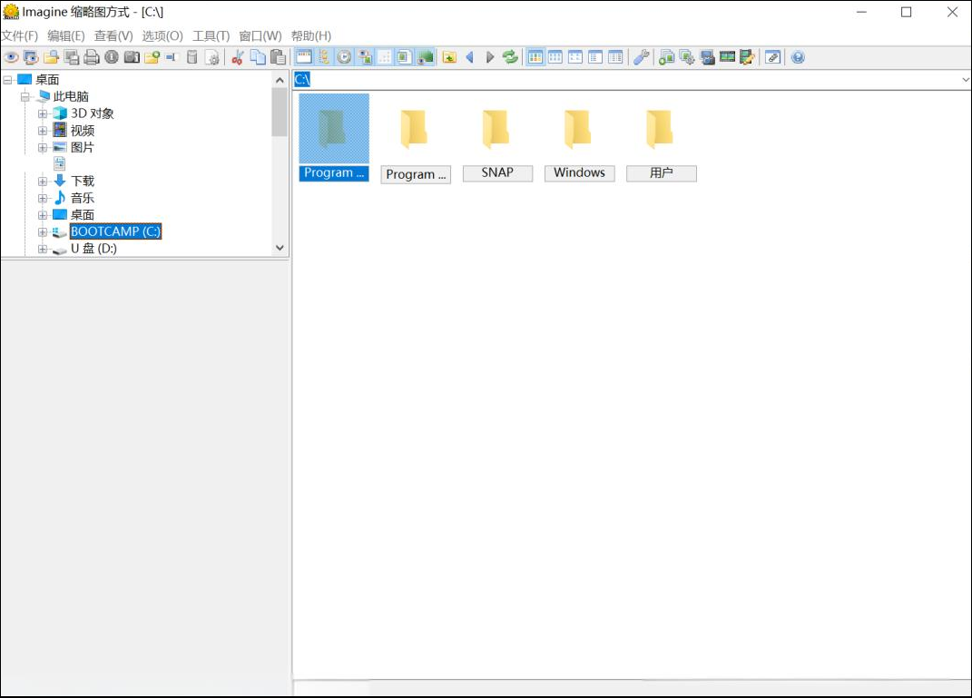Image resolution: width=972 pixels, height=698 pixels.
Task: Toggle the green image with eye icon
Action: (x=425, y=58)
